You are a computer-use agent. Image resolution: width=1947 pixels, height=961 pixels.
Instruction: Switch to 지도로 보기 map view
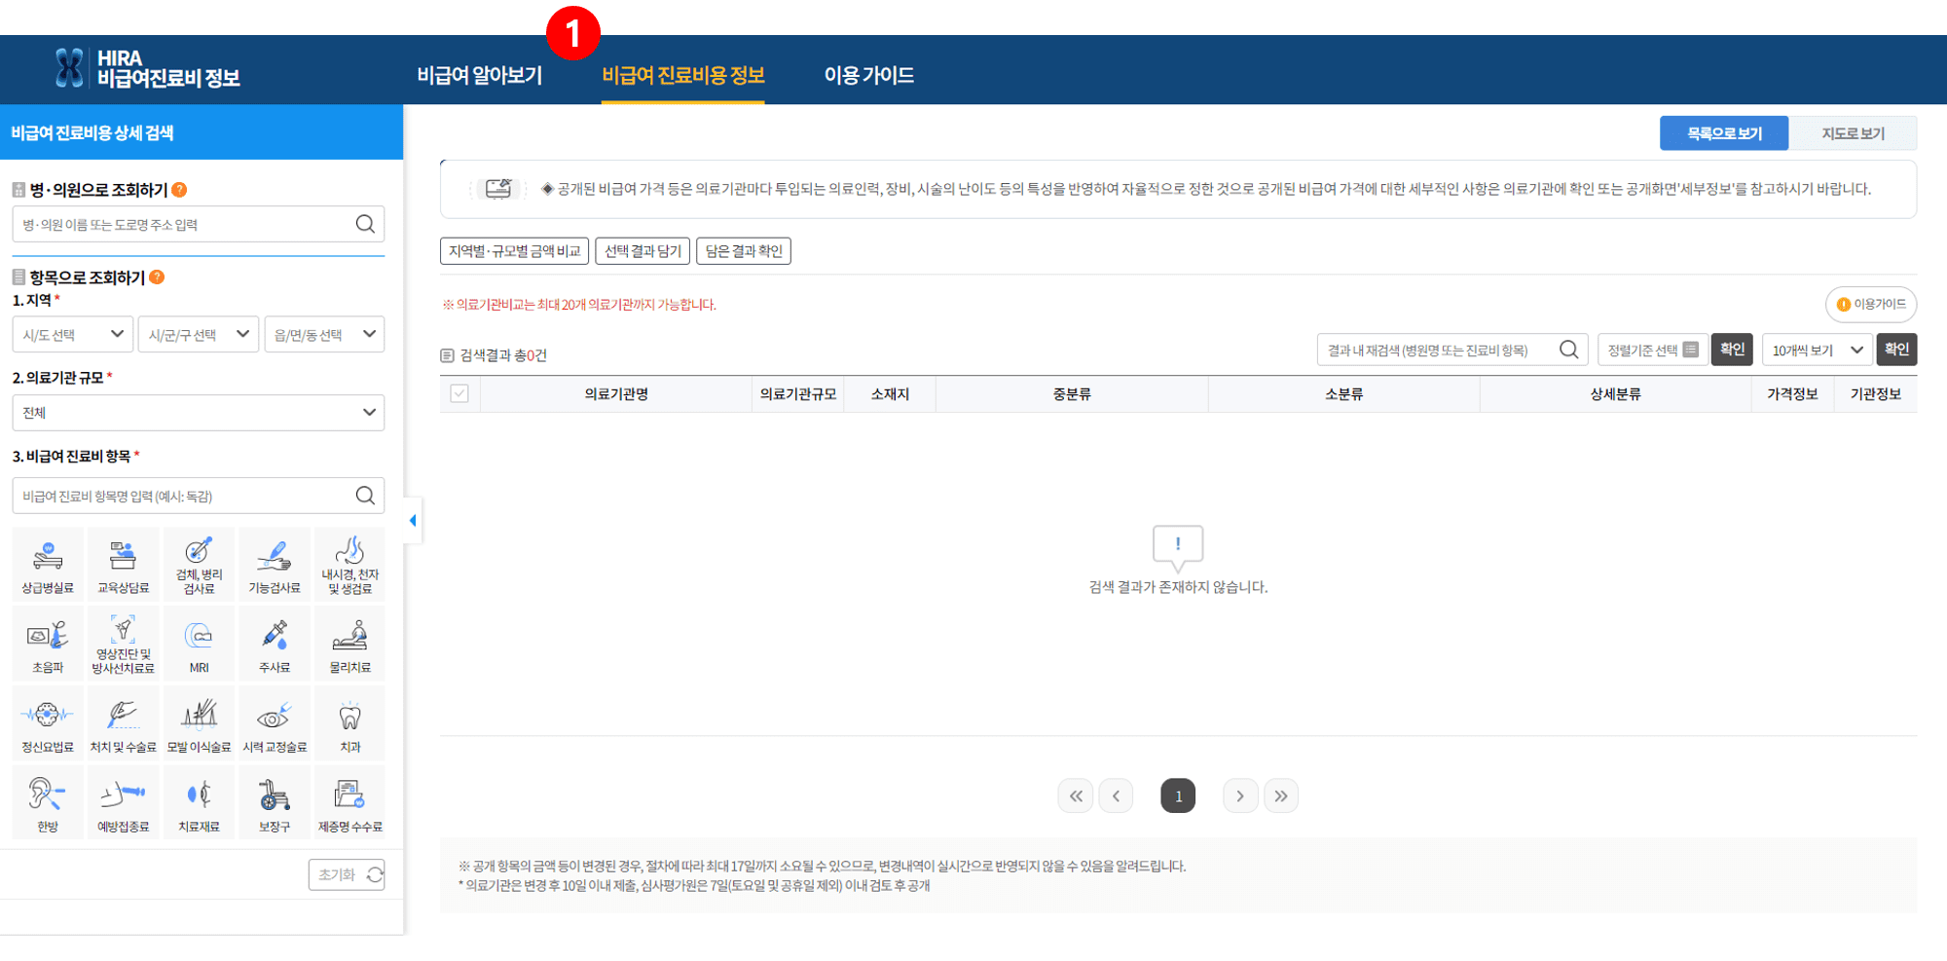pyautogui.click(x=1853, y=132)
